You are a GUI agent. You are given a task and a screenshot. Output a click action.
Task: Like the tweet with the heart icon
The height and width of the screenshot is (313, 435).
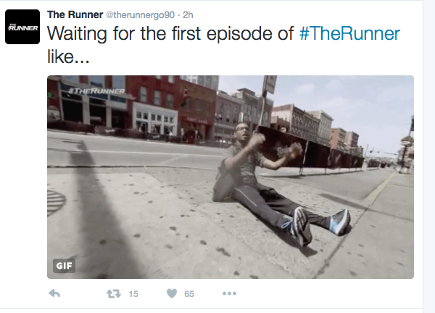coord(172,293)
